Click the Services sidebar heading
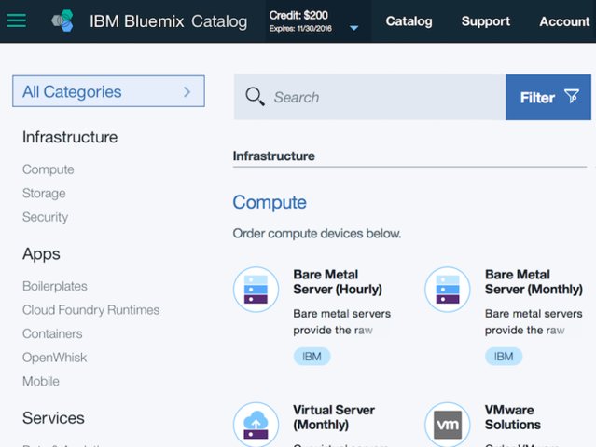 coord(53,418)
